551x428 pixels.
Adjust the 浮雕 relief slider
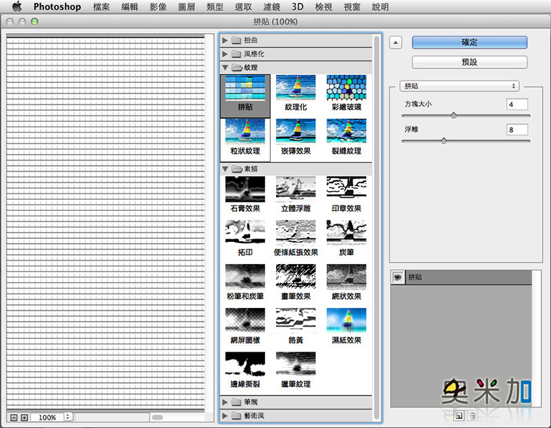(444, 141)
